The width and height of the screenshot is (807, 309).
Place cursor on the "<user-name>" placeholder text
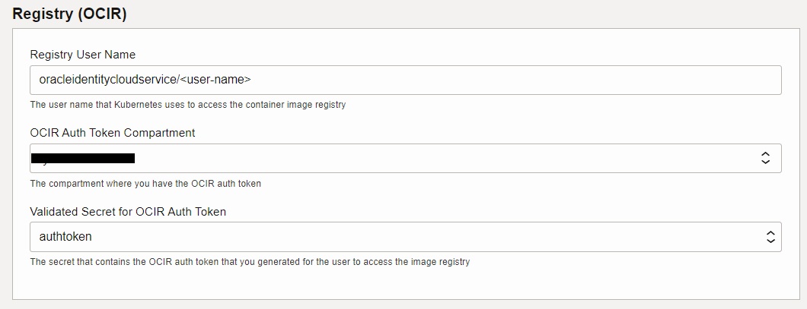pos(216,79)
